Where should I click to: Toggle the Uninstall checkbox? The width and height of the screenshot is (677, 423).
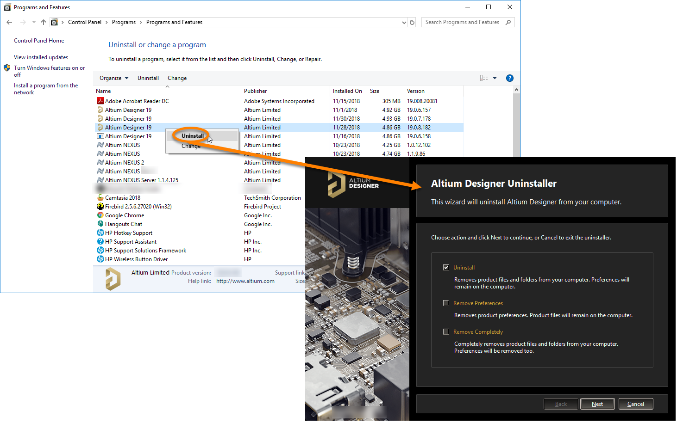[x=446, y=267]
